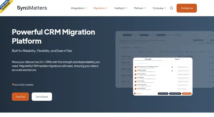Viewport: 214px width, 117px height.
Task: Uncheck the Linked web visitor checkbox
Action: pos(136,85)
